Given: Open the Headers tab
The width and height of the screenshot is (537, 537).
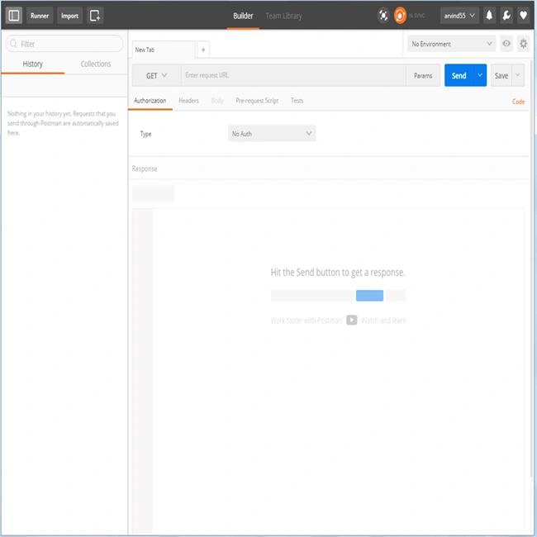Looking at the screenshot, I should coord(188,101).
